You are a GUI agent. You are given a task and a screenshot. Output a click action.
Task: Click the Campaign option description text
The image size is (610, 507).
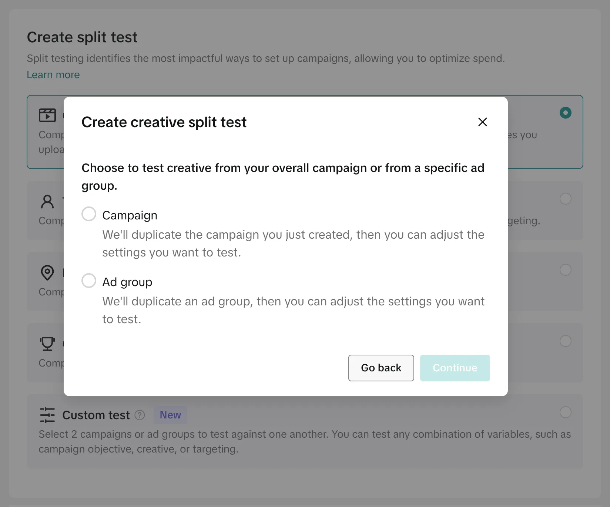293,243
